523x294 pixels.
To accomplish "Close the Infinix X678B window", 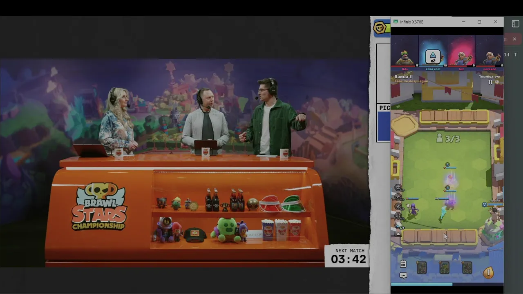I will (496, 22).
